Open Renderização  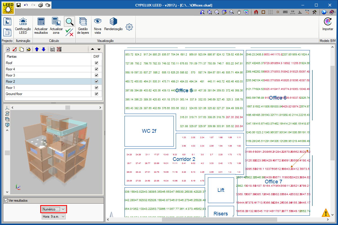click(113, 24)
